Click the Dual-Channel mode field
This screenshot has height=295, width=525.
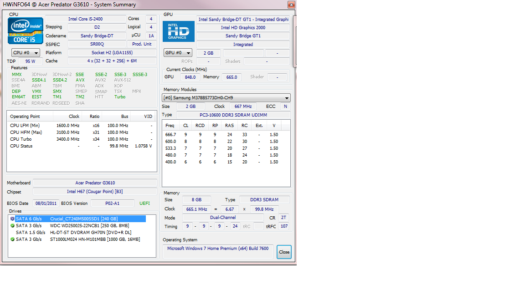223,218
